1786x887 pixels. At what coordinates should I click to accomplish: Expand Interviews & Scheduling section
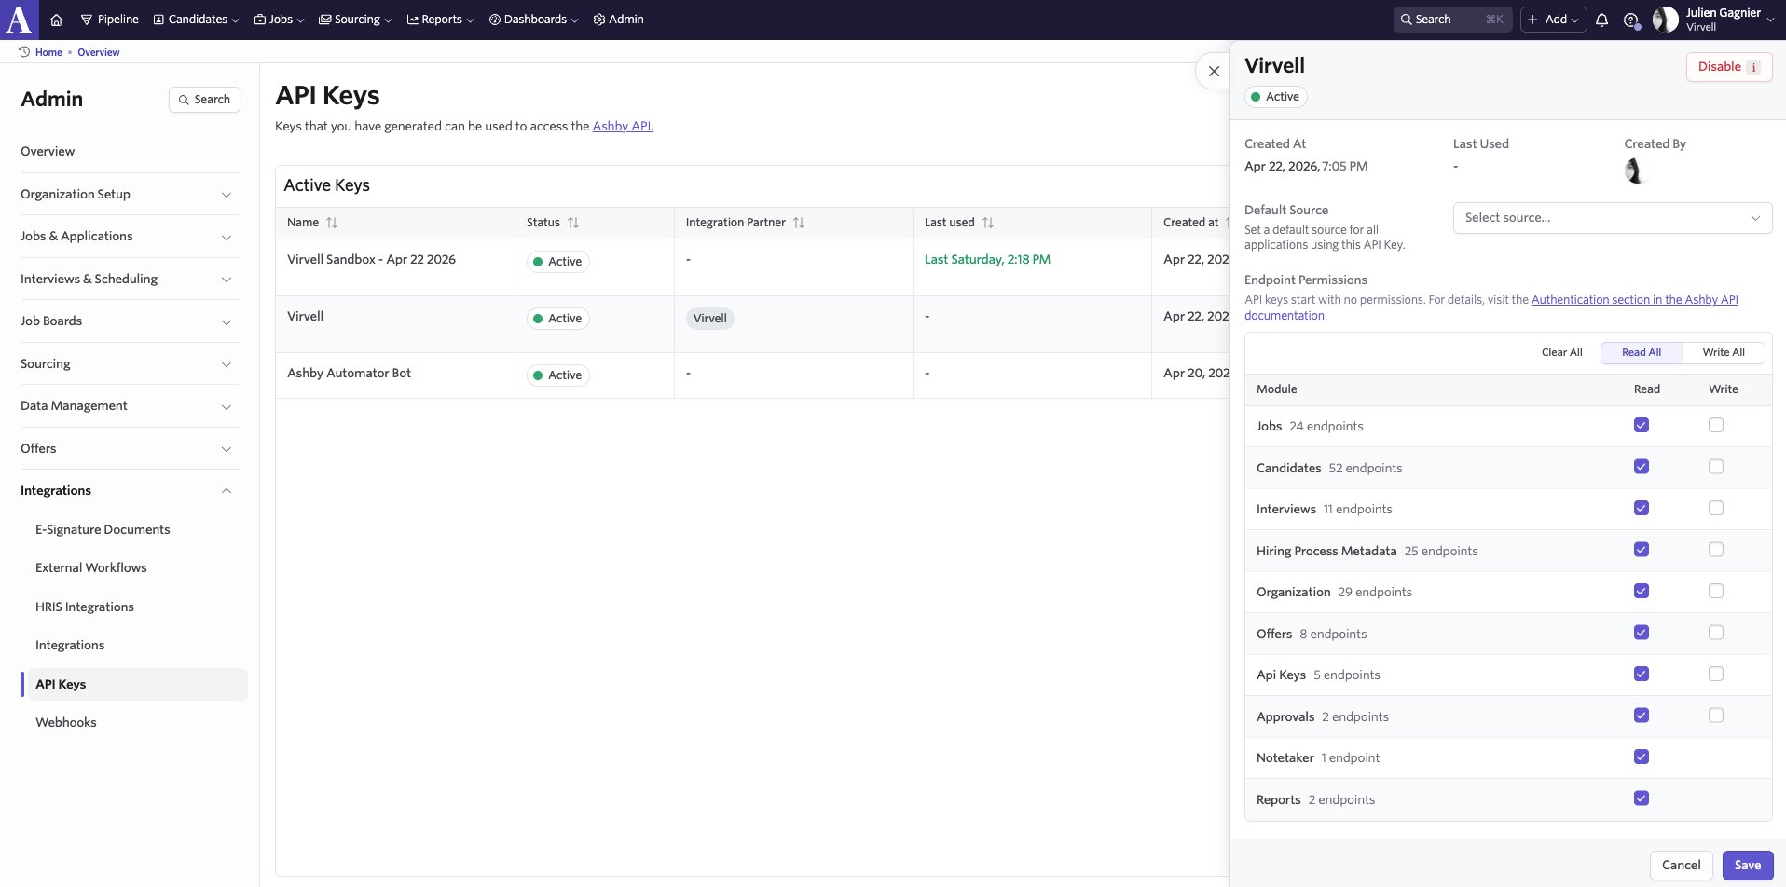coord(130,279)
